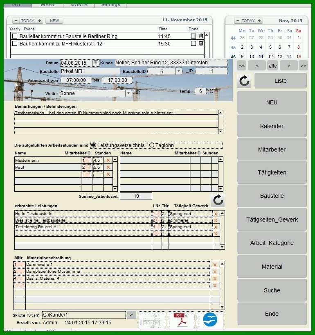Click the Ende button
Viewport: 315px width, 335px height.
[x=272, y=314]
